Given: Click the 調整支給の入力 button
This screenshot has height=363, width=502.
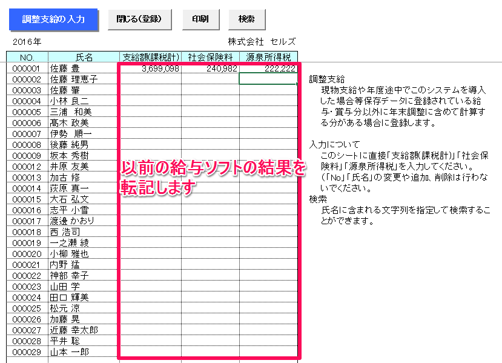Looking at the screenshot, I should (x=53, y=19).
